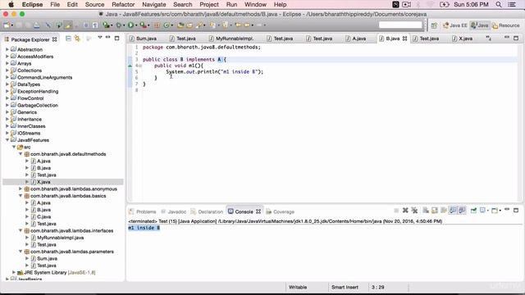Screen dimensions: 525x295
Task: Maximize the editor area
Action: click(516, 39)
